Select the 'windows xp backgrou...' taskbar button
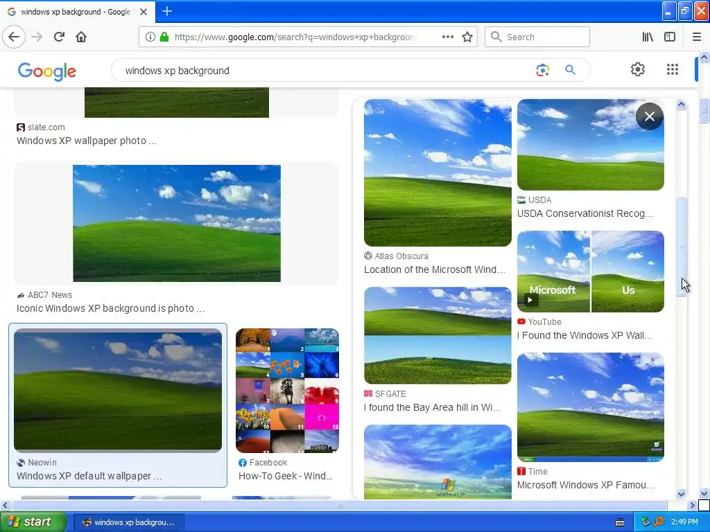Viewport: 710px width, 532px height. pos(128,522)
